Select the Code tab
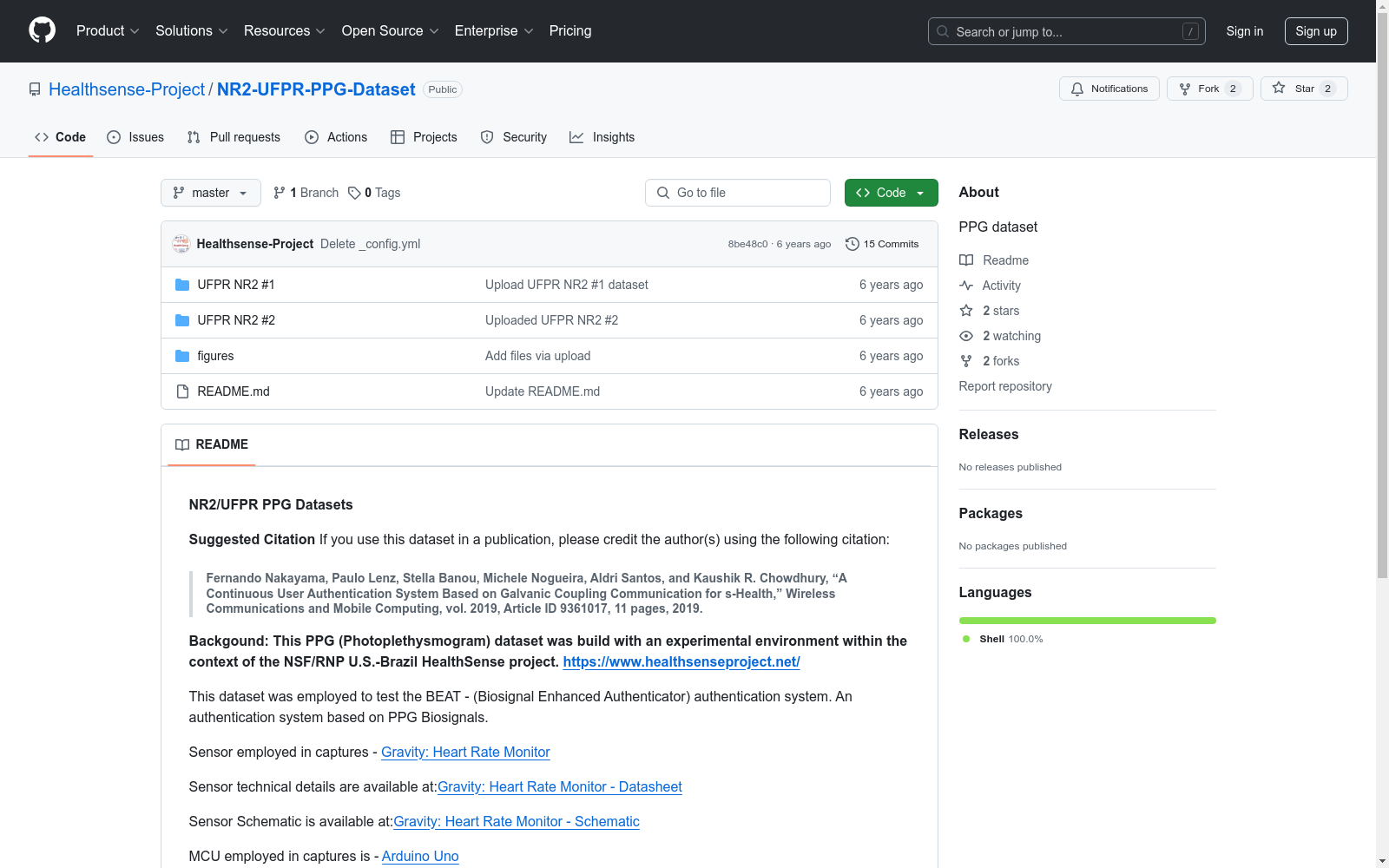This screenshot has width=1389, height=868. [x=61, y=137]
